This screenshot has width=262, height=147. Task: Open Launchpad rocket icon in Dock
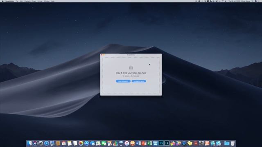click(41, 143)
